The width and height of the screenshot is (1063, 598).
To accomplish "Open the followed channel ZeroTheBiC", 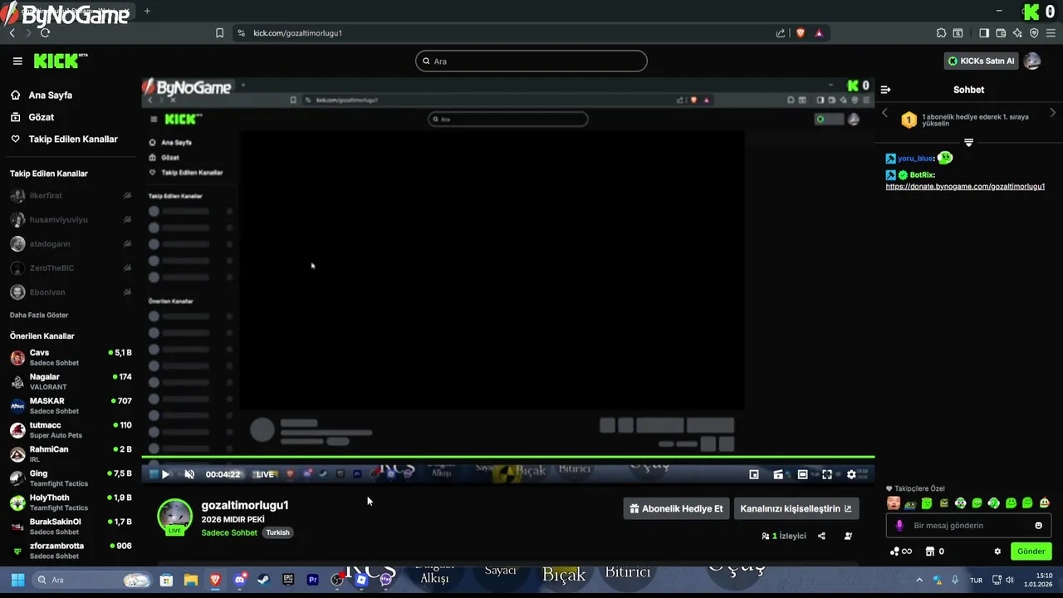I will pos(71,267).
